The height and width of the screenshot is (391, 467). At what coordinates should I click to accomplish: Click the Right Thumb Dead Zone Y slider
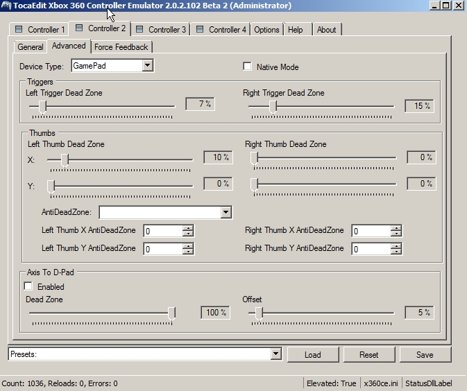[x=323, y=187]
